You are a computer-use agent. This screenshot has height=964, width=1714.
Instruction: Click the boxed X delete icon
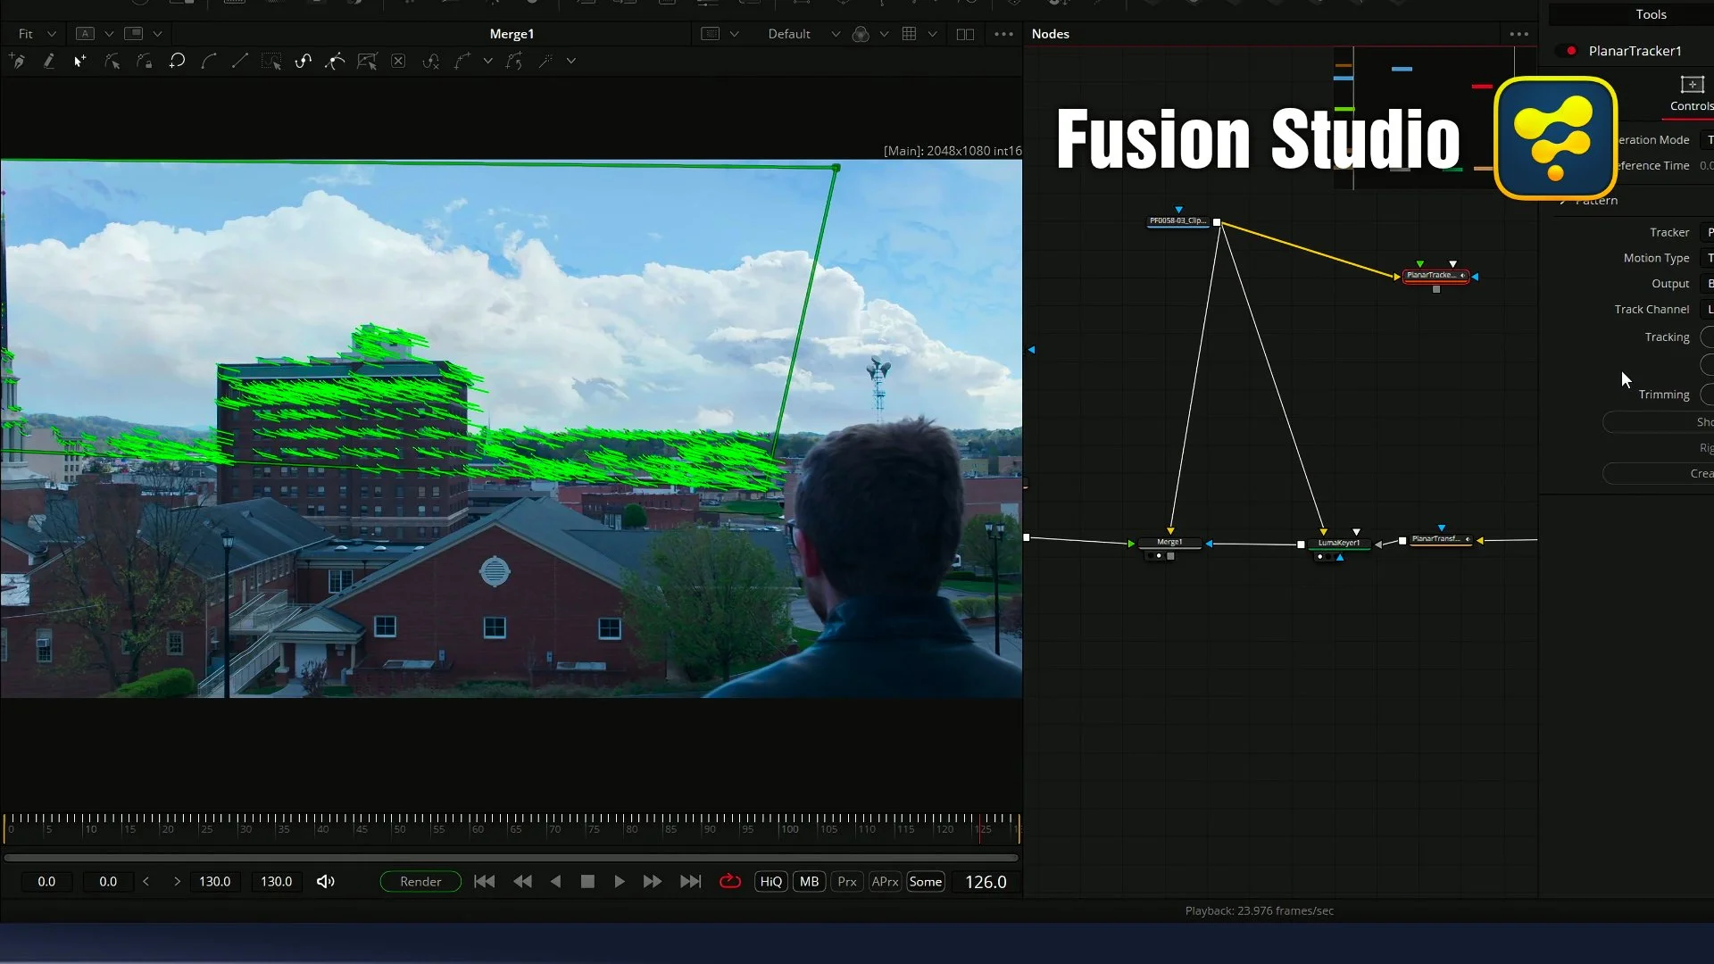(x=398, y=61)
